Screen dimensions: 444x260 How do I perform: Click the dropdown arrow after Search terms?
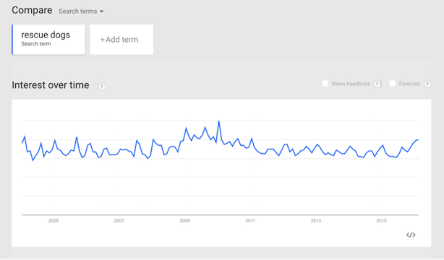(102, 12)
